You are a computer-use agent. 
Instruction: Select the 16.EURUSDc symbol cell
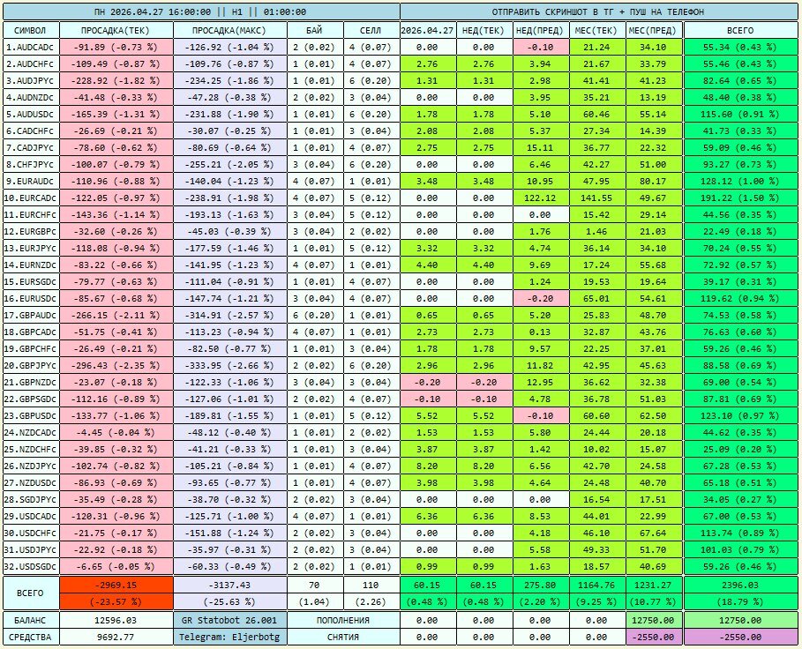pos(31,298)
